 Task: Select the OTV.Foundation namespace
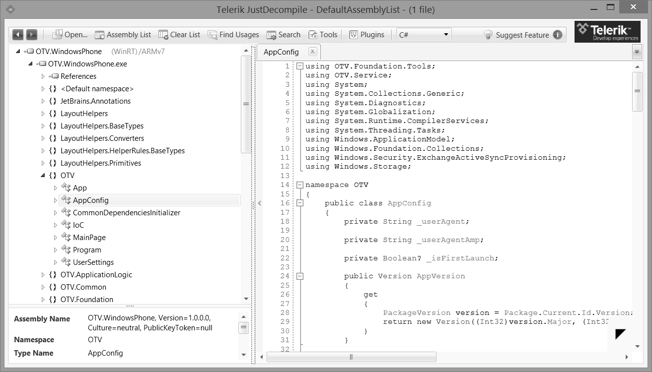point(87,299)
